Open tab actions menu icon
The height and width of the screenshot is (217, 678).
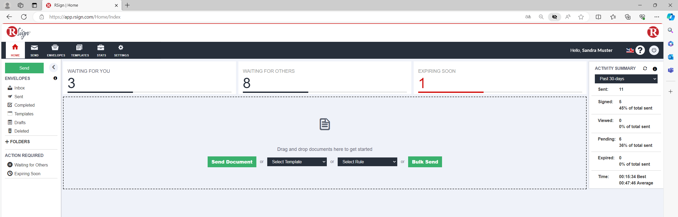click(x=34, y=5)
